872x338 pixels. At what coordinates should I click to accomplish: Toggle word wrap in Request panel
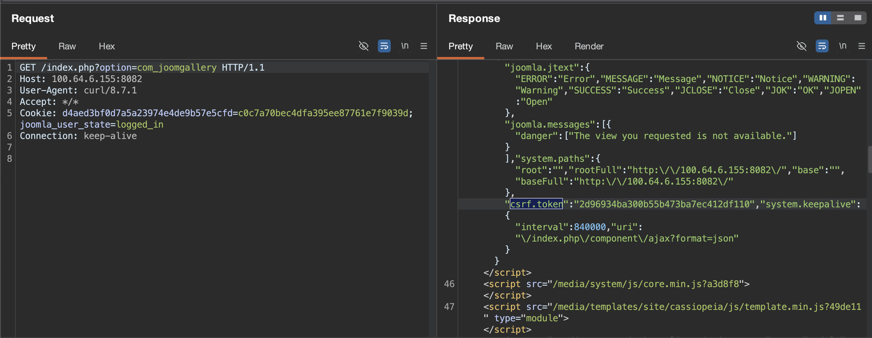point(384,46)
